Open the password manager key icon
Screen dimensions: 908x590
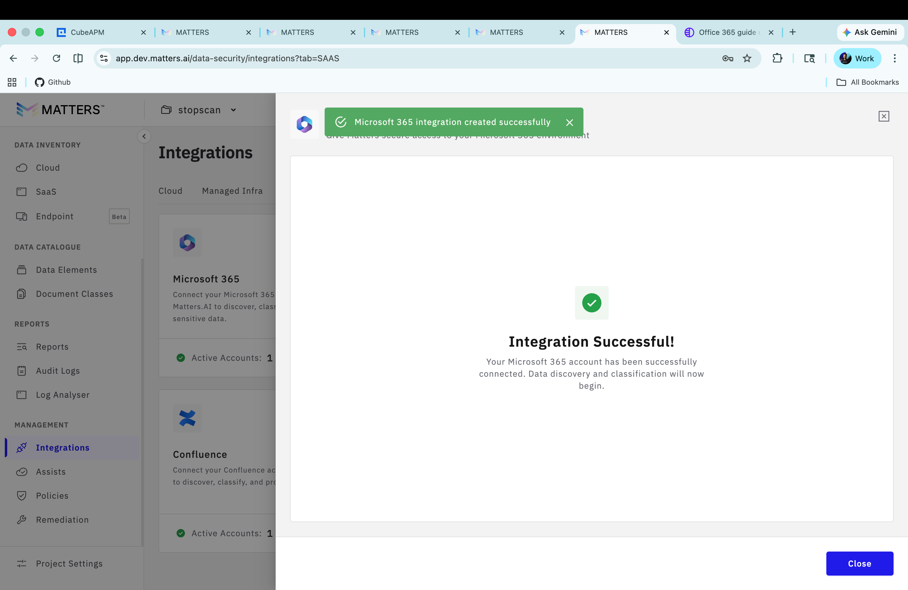(728, 58)
